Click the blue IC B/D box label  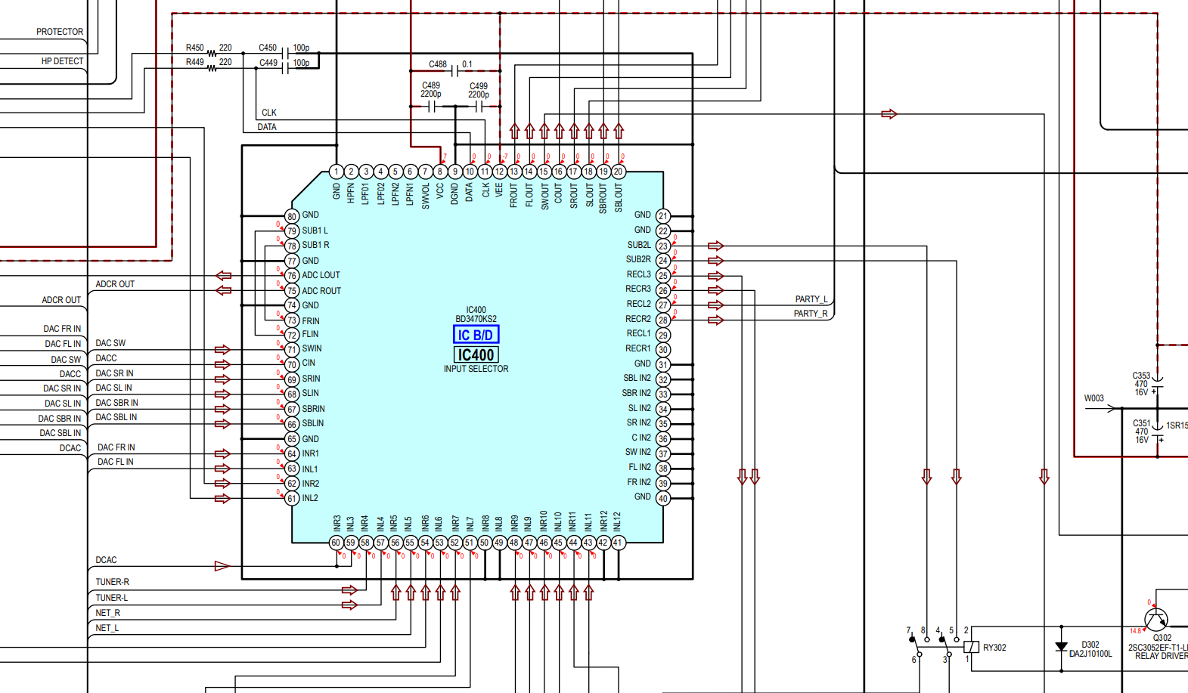(x=476, y=335)
